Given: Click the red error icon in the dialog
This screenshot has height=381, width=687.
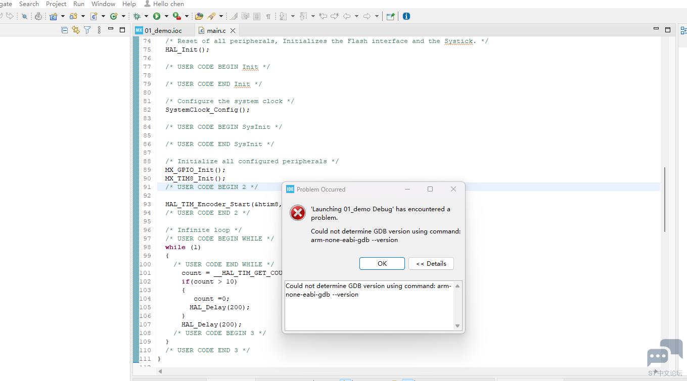Looking at the screenshot, I should (298, 213).
